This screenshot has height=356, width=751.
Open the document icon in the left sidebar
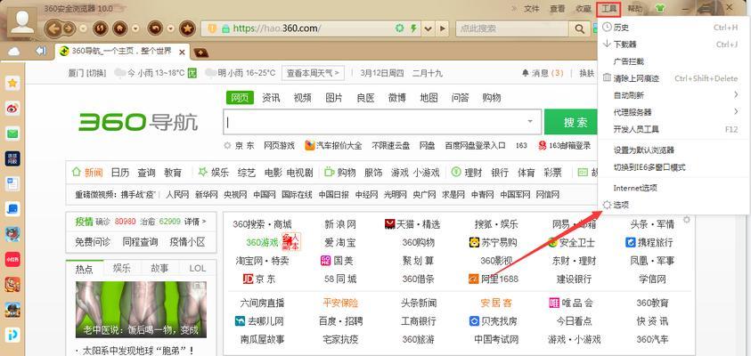12,183
